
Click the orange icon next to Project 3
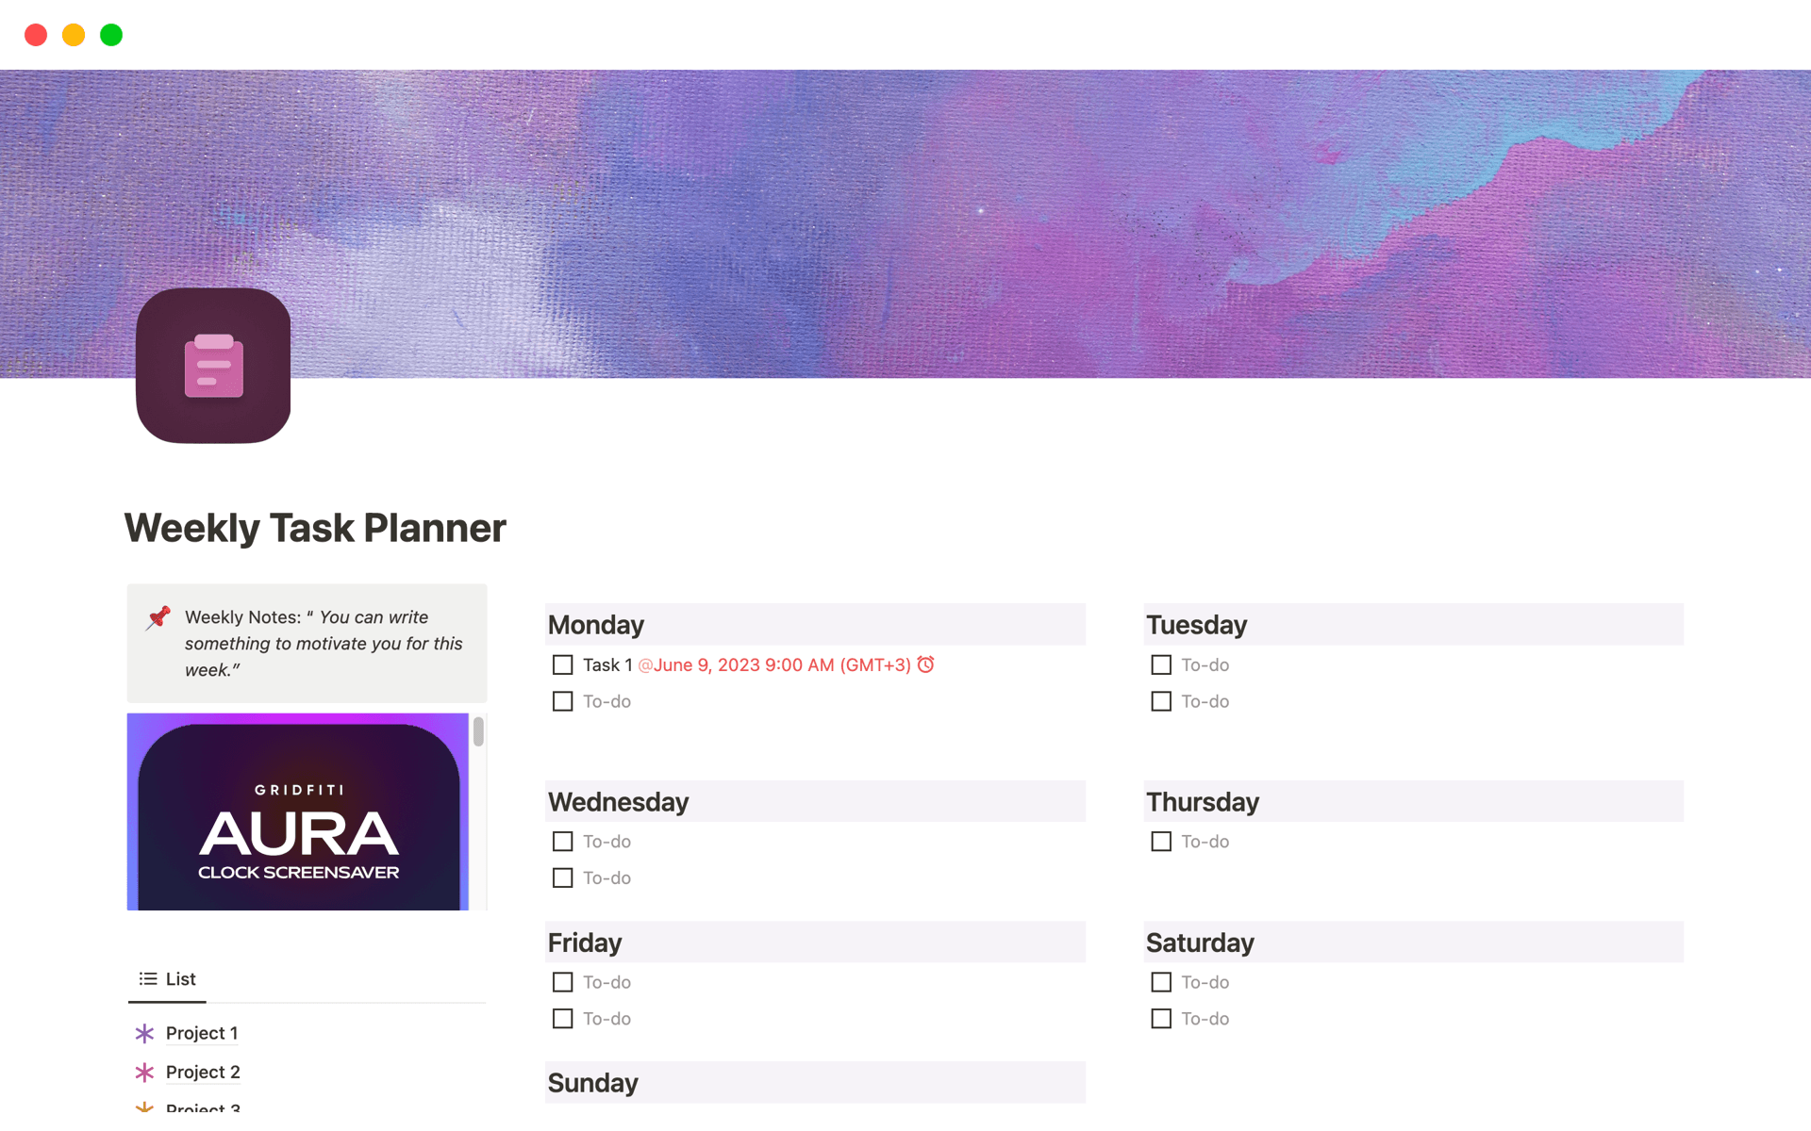click(144, 1107)
